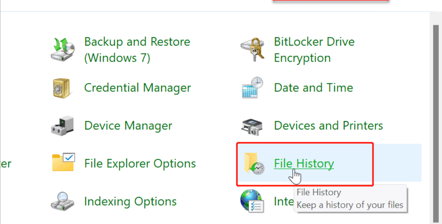Open Credential Manager link

coord(138,88)
